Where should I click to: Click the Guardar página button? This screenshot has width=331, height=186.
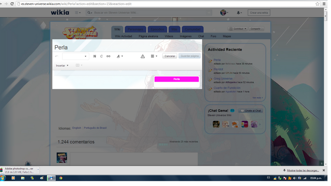(x=190, y=56)
